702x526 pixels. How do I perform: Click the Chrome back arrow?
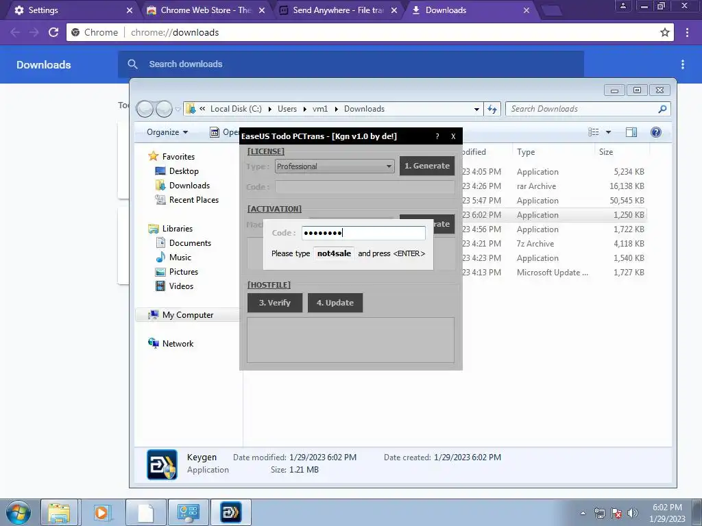tap(15, 32)
